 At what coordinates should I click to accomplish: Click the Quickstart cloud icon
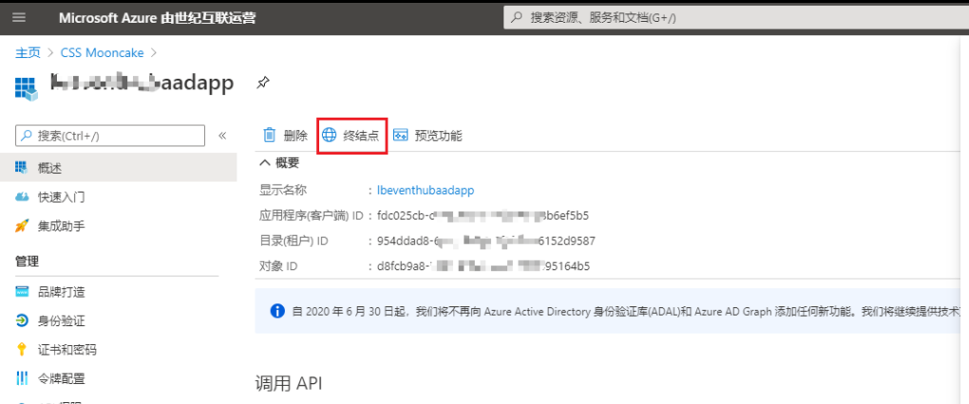[x=22, y=197]
